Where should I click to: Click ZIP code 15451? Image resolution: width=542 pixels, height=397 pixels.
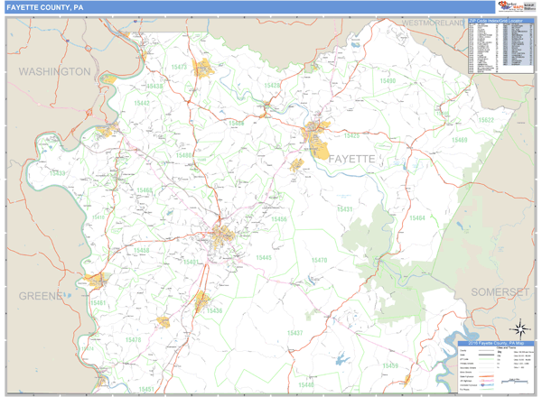pos(146,390)
